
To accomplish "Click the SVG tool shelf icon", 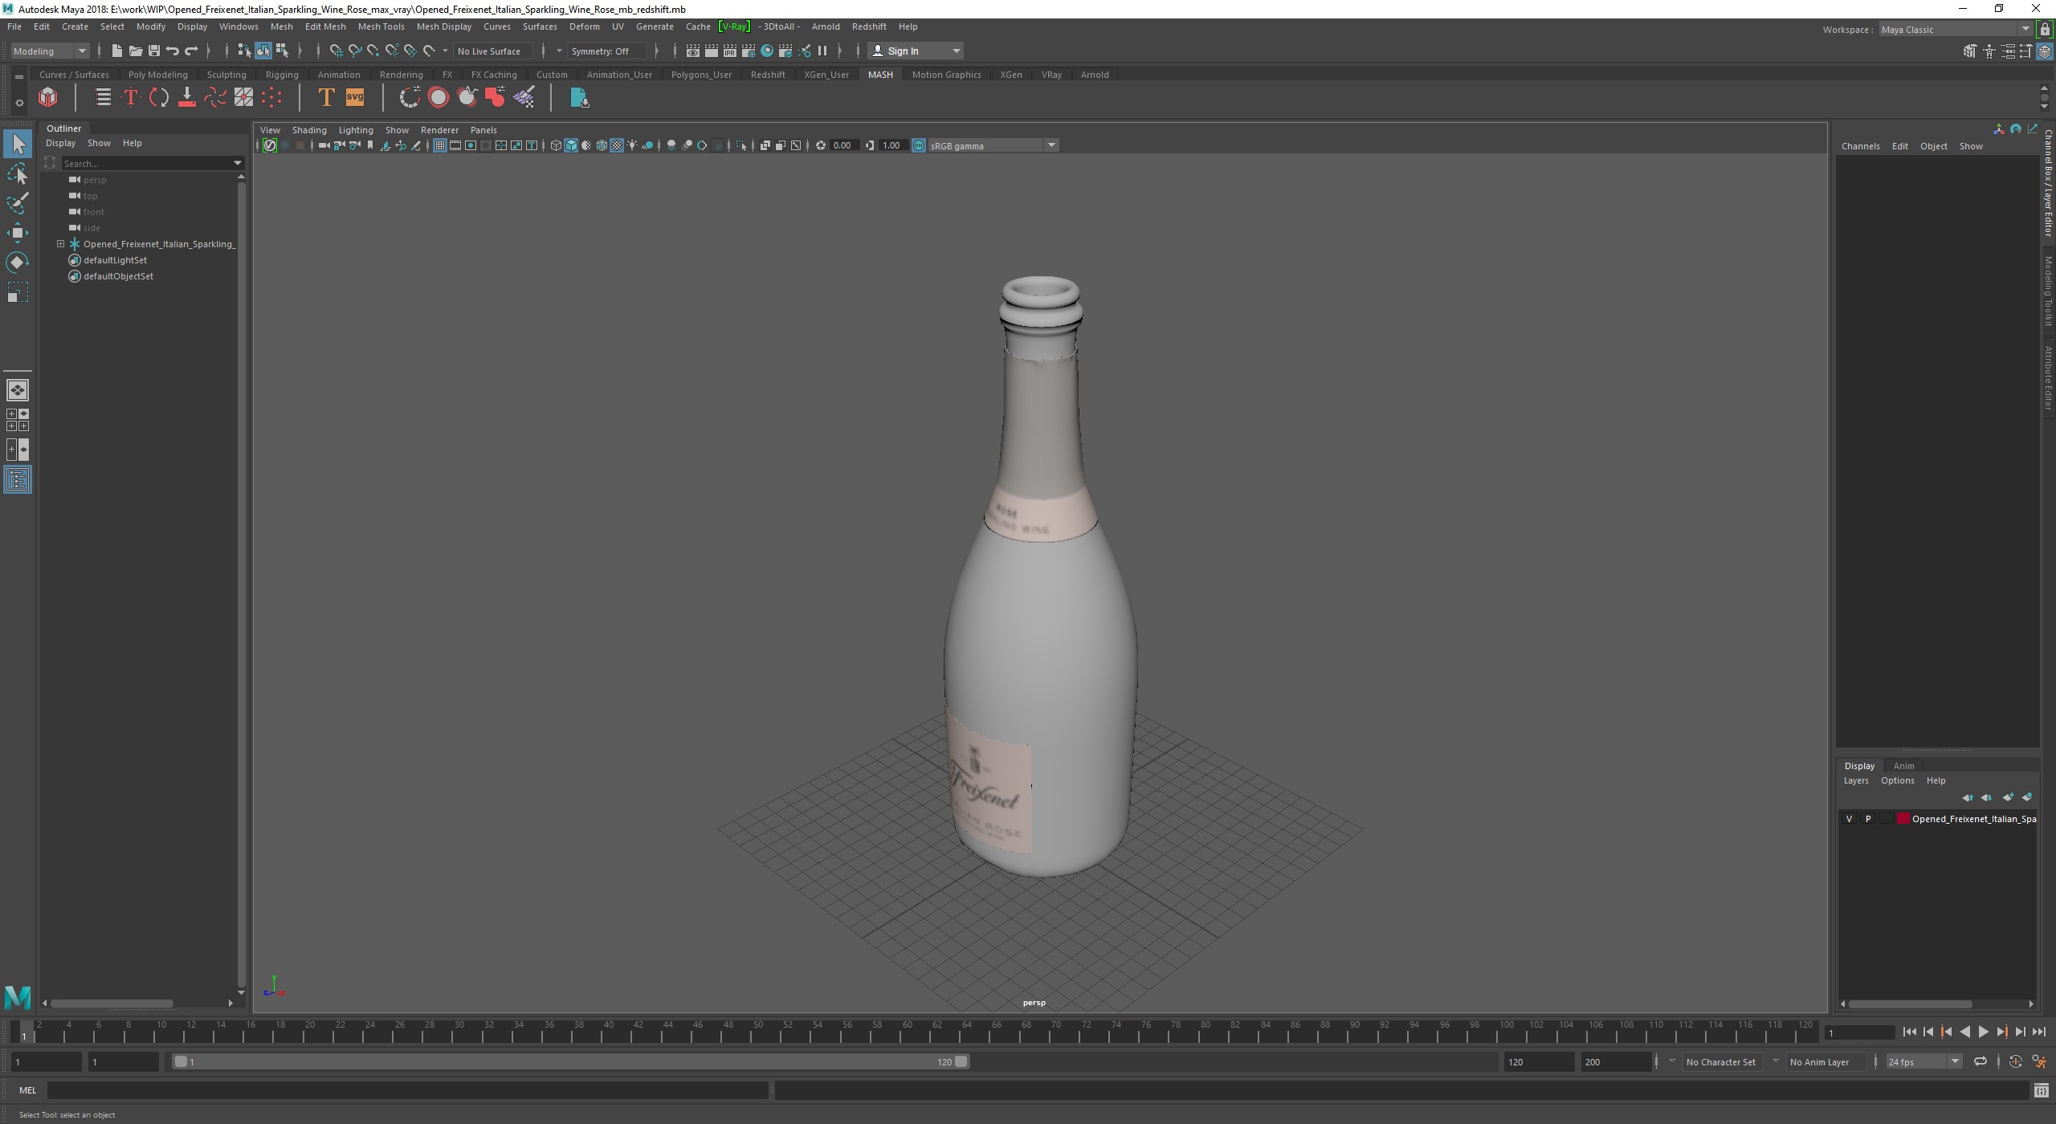I will 354,98.
